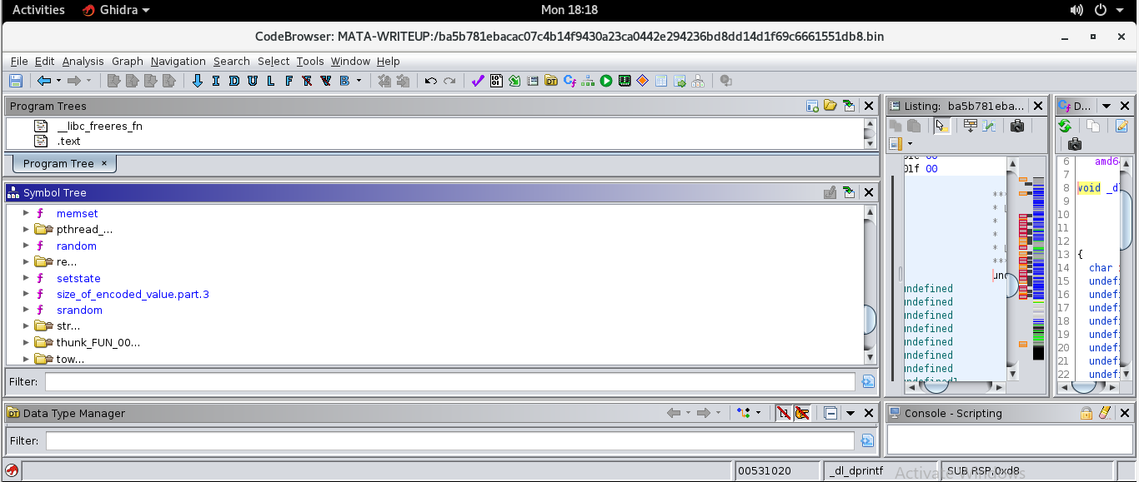Click create new tree icon in Program Trees
This screenshot has width=1139, height=482.
[812, 106]
